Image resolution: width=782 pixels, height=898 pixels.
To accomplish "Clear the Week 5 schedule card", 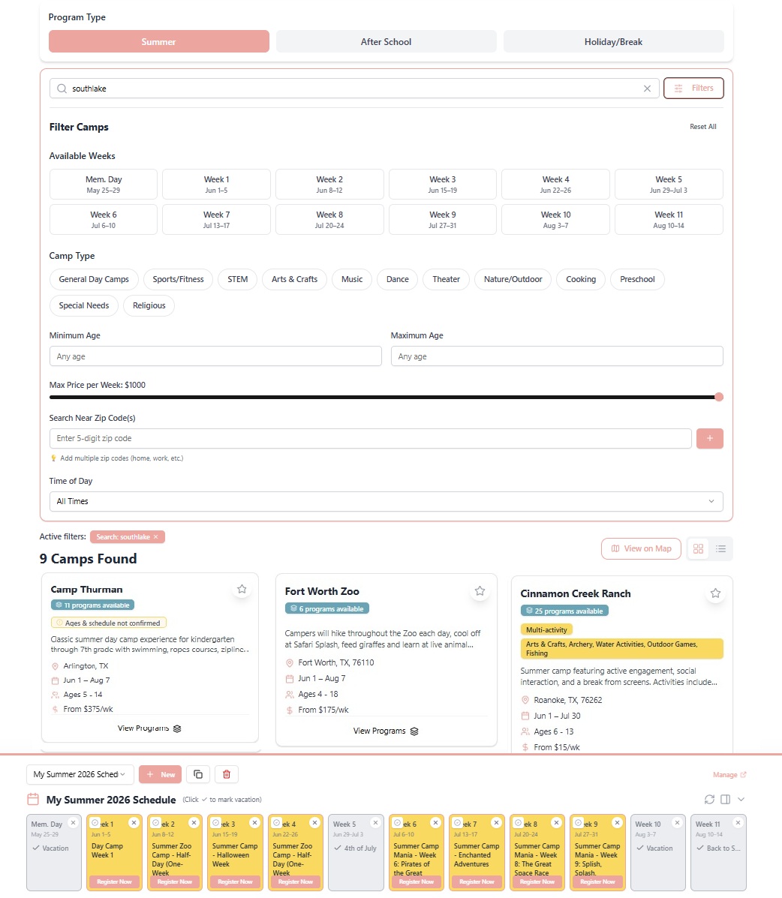I will click(x=375, y=822).
